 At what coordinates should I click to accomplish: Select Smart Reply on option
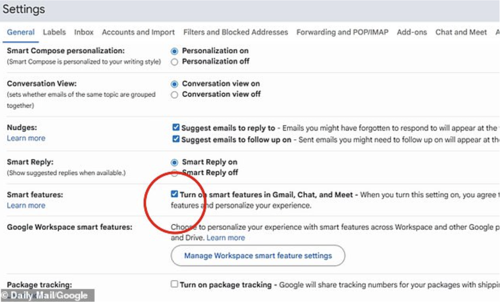pos(174,162)
